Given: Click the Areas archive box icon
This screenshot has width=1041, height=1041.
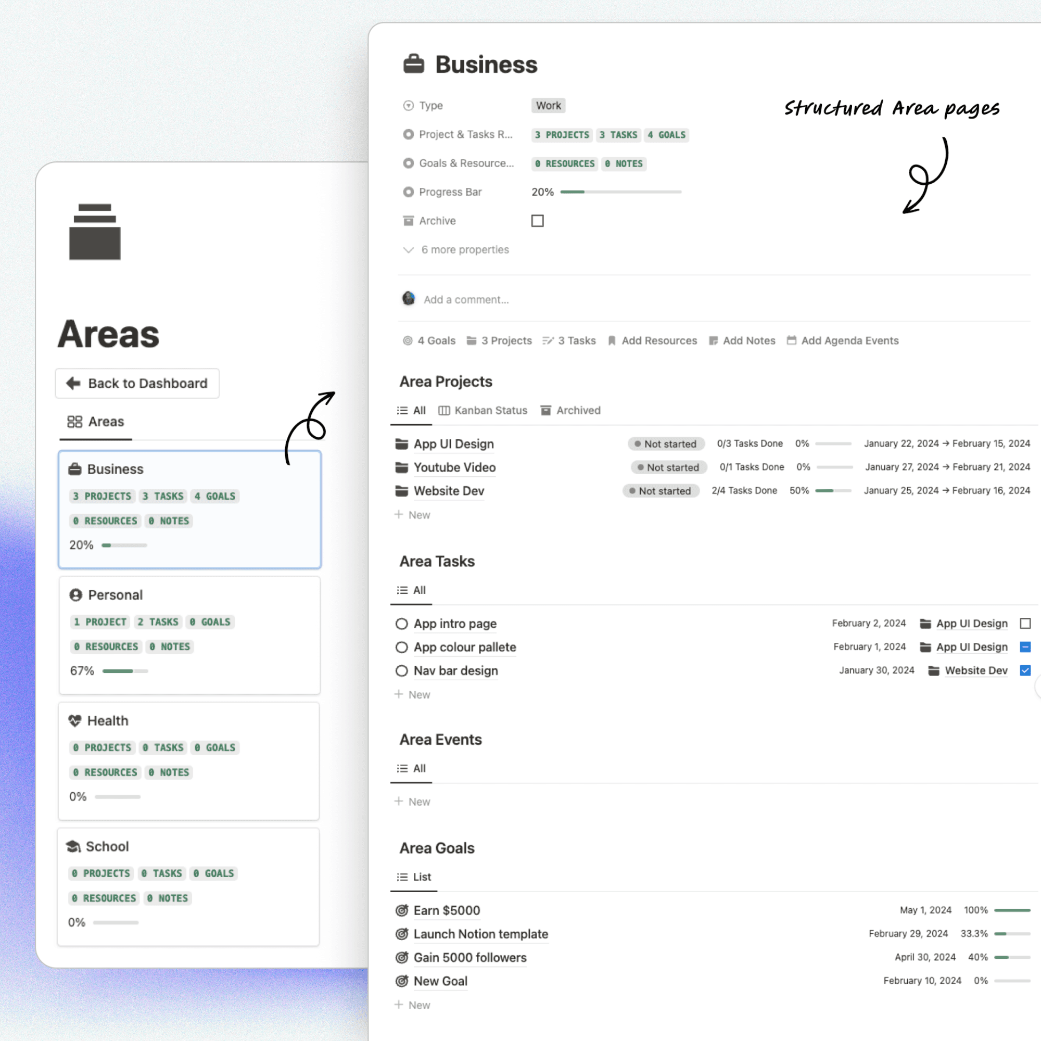Looking at the screenshot, I should (95, 232).
